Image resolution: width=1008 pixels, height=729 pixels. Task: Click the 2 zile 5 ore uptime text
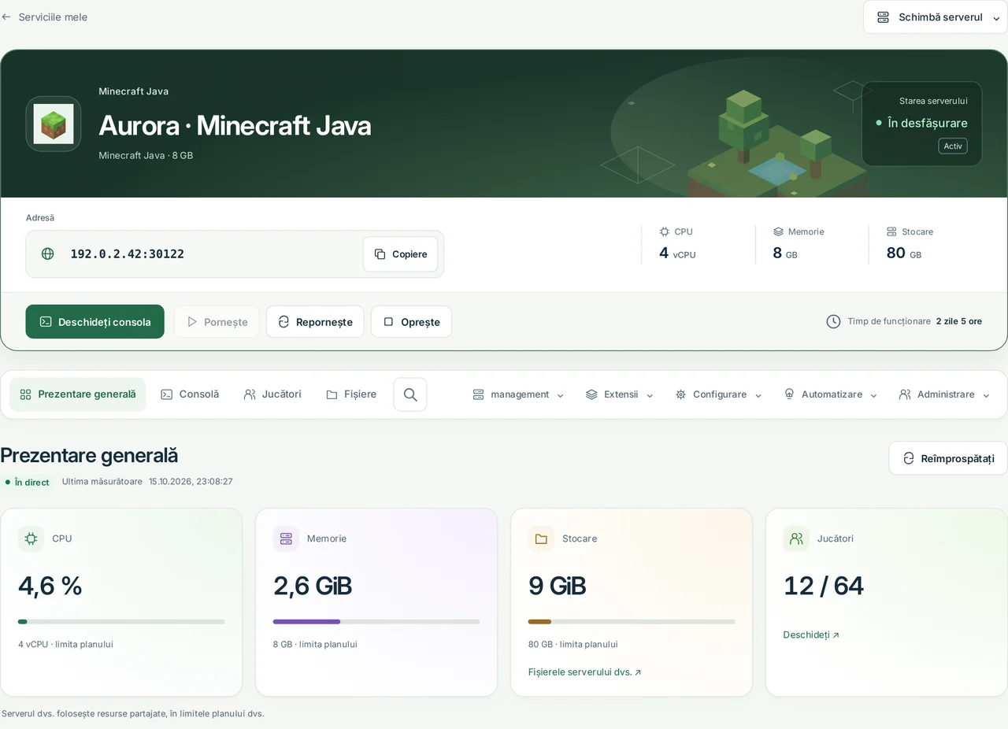(x=959, y=321)
